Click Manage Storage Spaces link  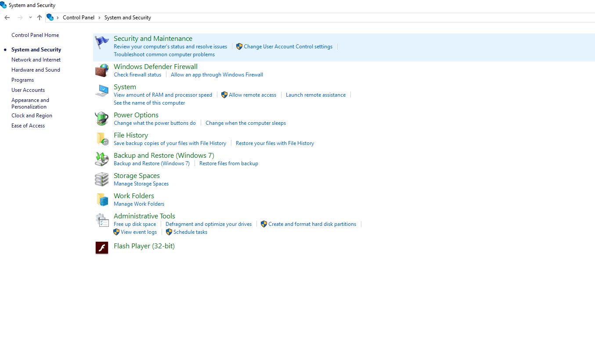tap(141, 184)
